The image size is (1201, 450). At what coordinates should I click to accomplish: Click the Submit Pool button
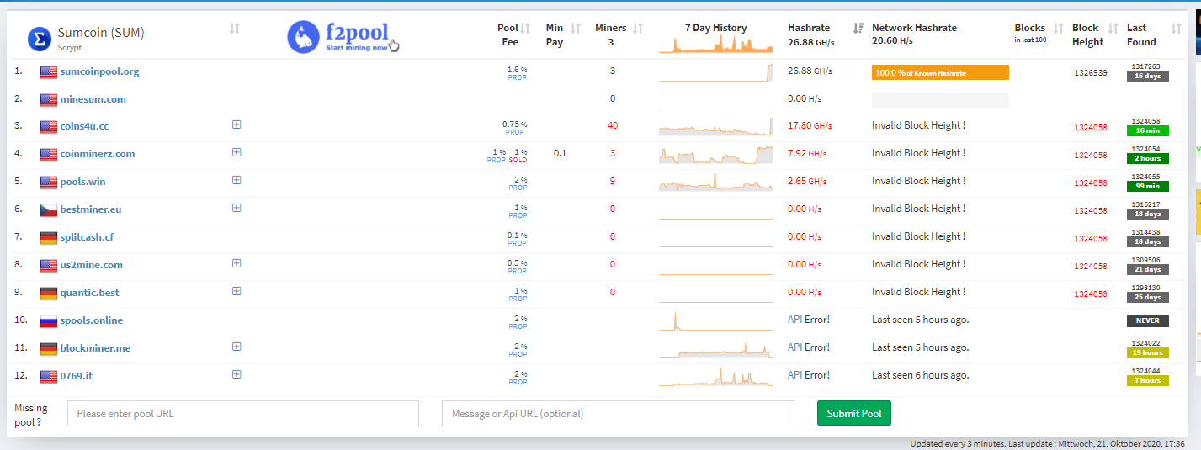[x=853, y=413]
